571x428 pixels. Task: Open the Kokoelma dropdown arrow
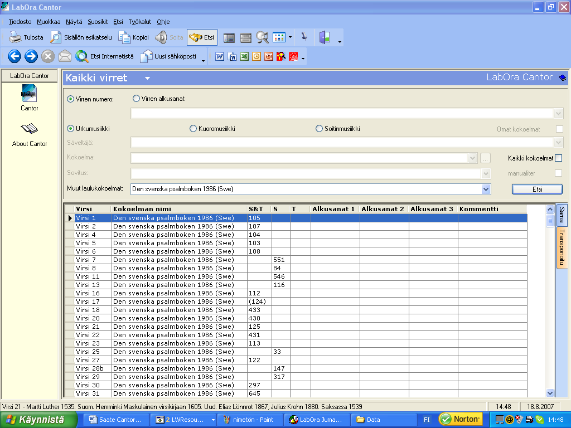pos(472,158)
